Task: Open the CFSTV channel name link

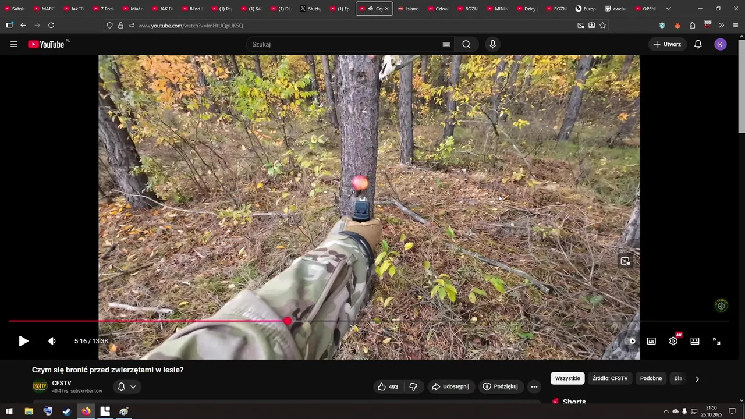Action: point(62,383)
